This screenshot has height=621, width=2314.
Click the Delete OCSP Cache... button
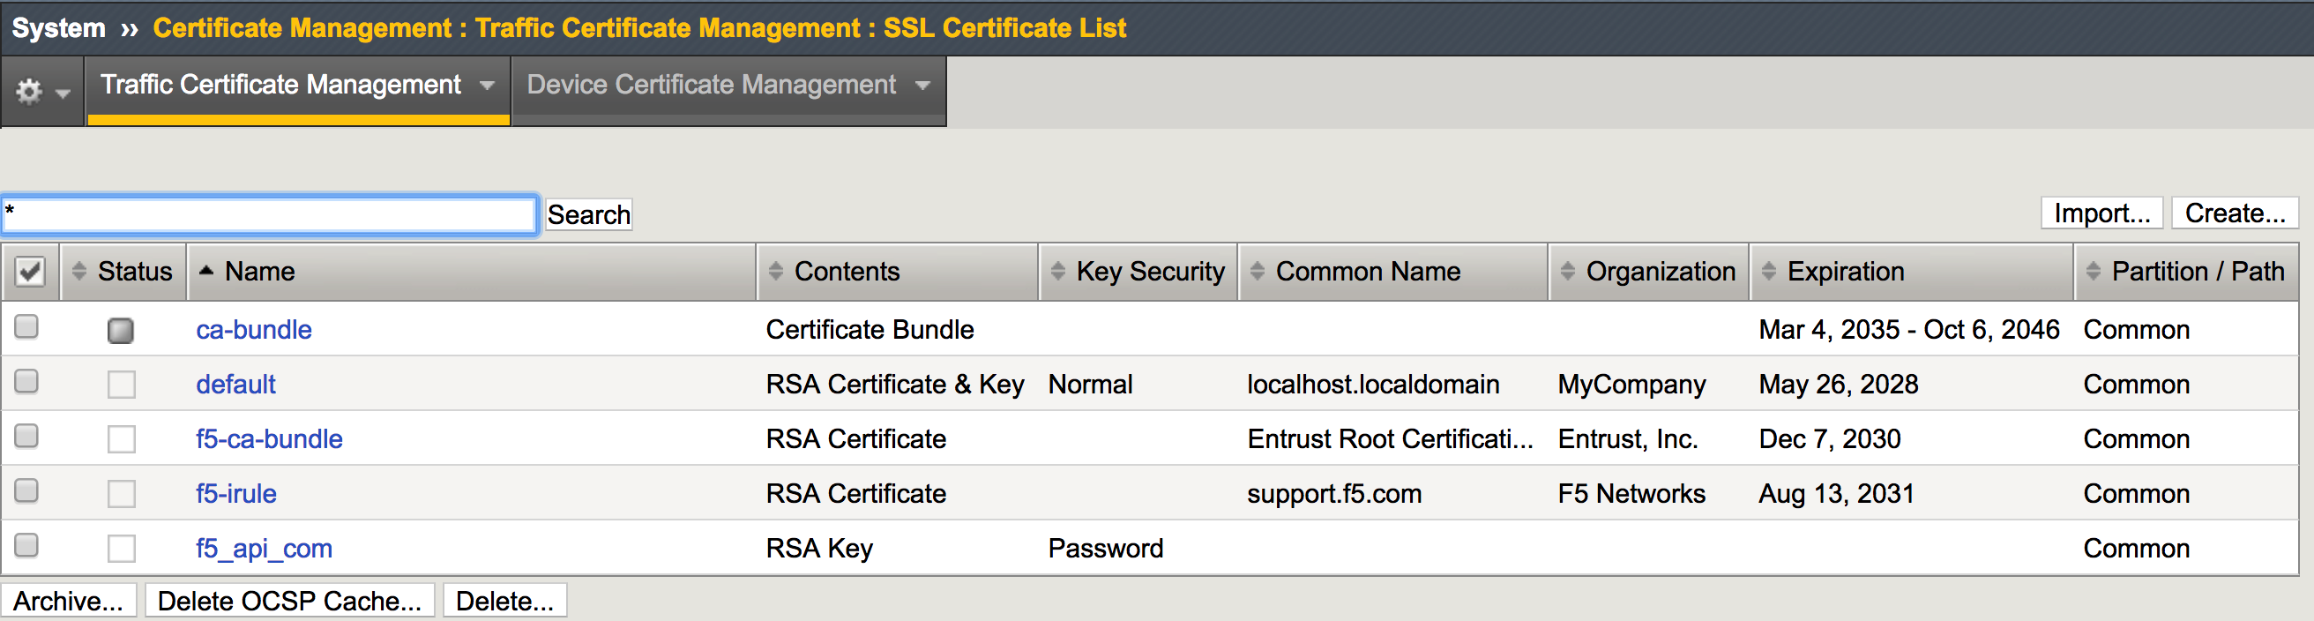(289, 601)
